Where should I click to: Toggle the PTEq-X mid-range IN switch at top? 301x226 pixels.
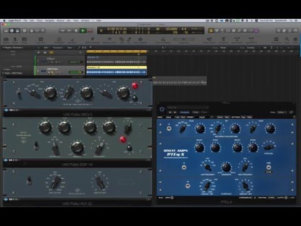click(169, 129)
